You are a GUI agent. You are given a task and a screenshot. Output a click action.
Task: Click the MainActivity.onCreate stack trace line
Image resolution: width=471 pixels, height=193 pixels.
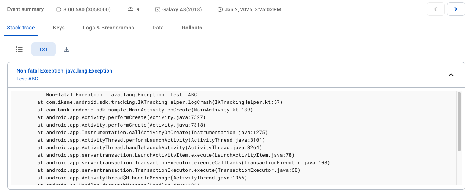145,110
